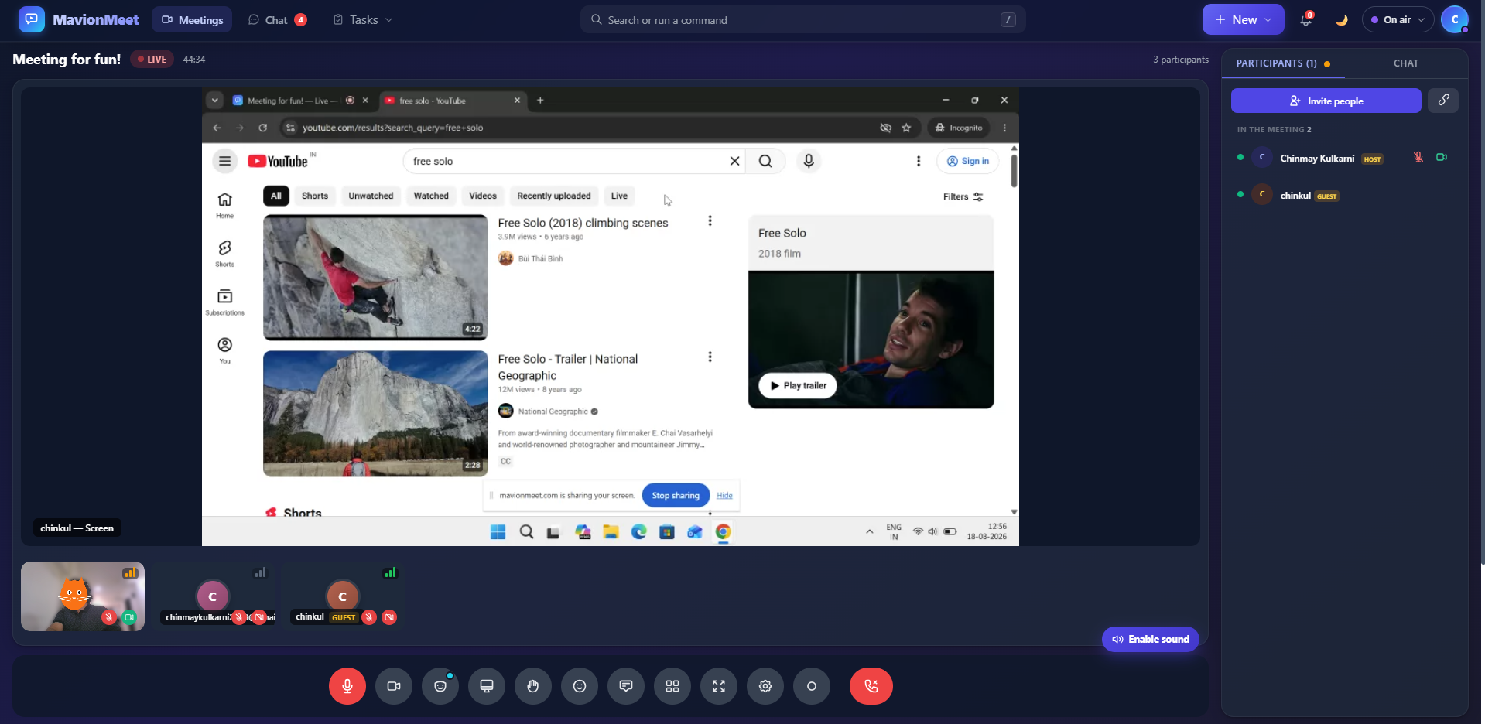Open YouTube Subscriptions in sidebar

[x=225, y=302]
